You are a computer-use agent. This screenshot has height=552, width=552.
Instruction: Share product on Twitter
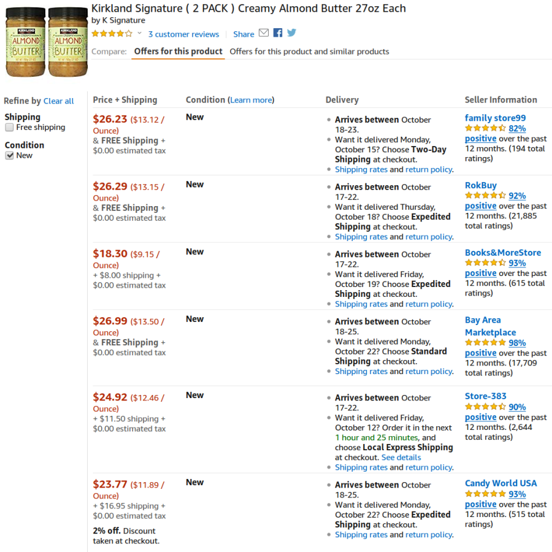coord(291,33)
